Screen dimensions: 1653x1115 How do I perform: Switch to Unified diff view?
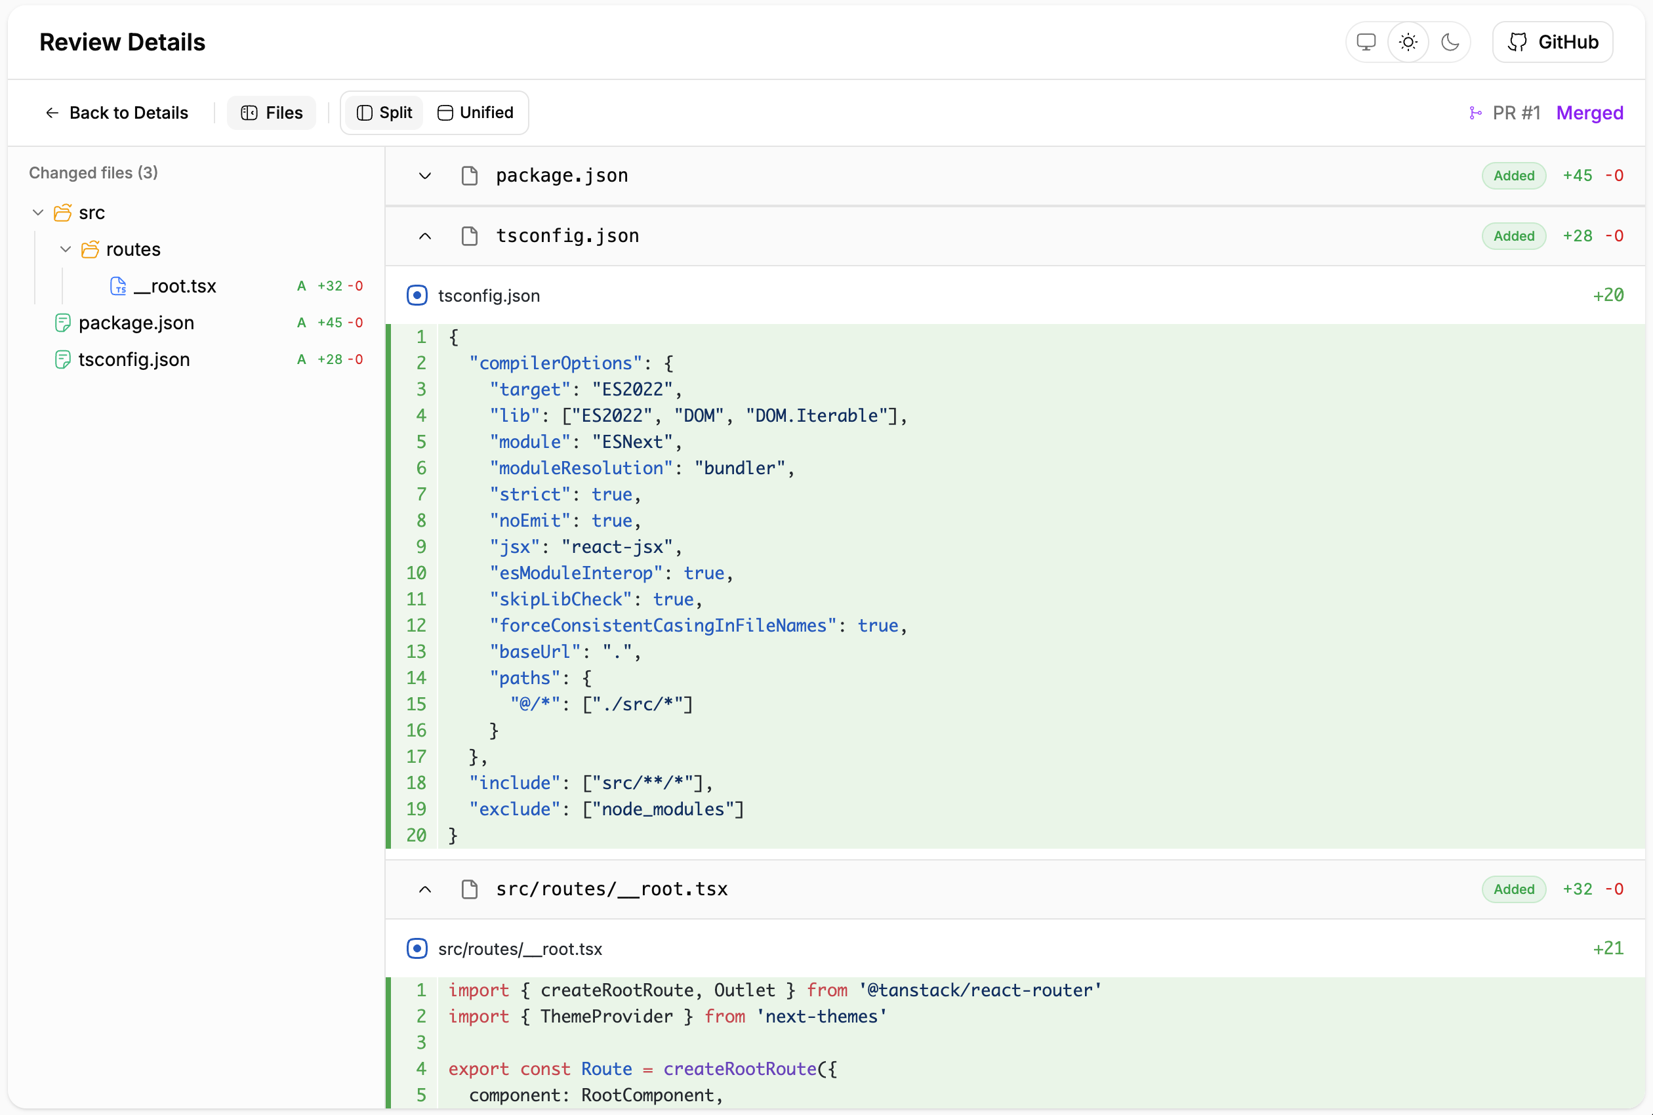(475, 113)
